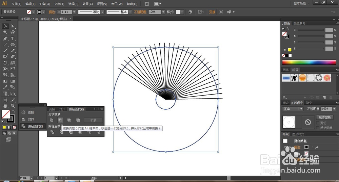Open the 效果(C) menu
339x182 pixels.
87,4
